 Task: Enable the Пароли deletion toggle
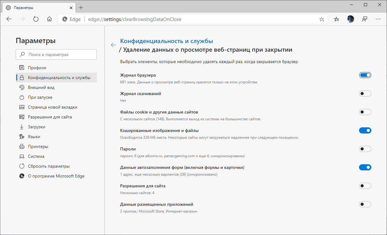pyautogui.click(x=365, y=149)
